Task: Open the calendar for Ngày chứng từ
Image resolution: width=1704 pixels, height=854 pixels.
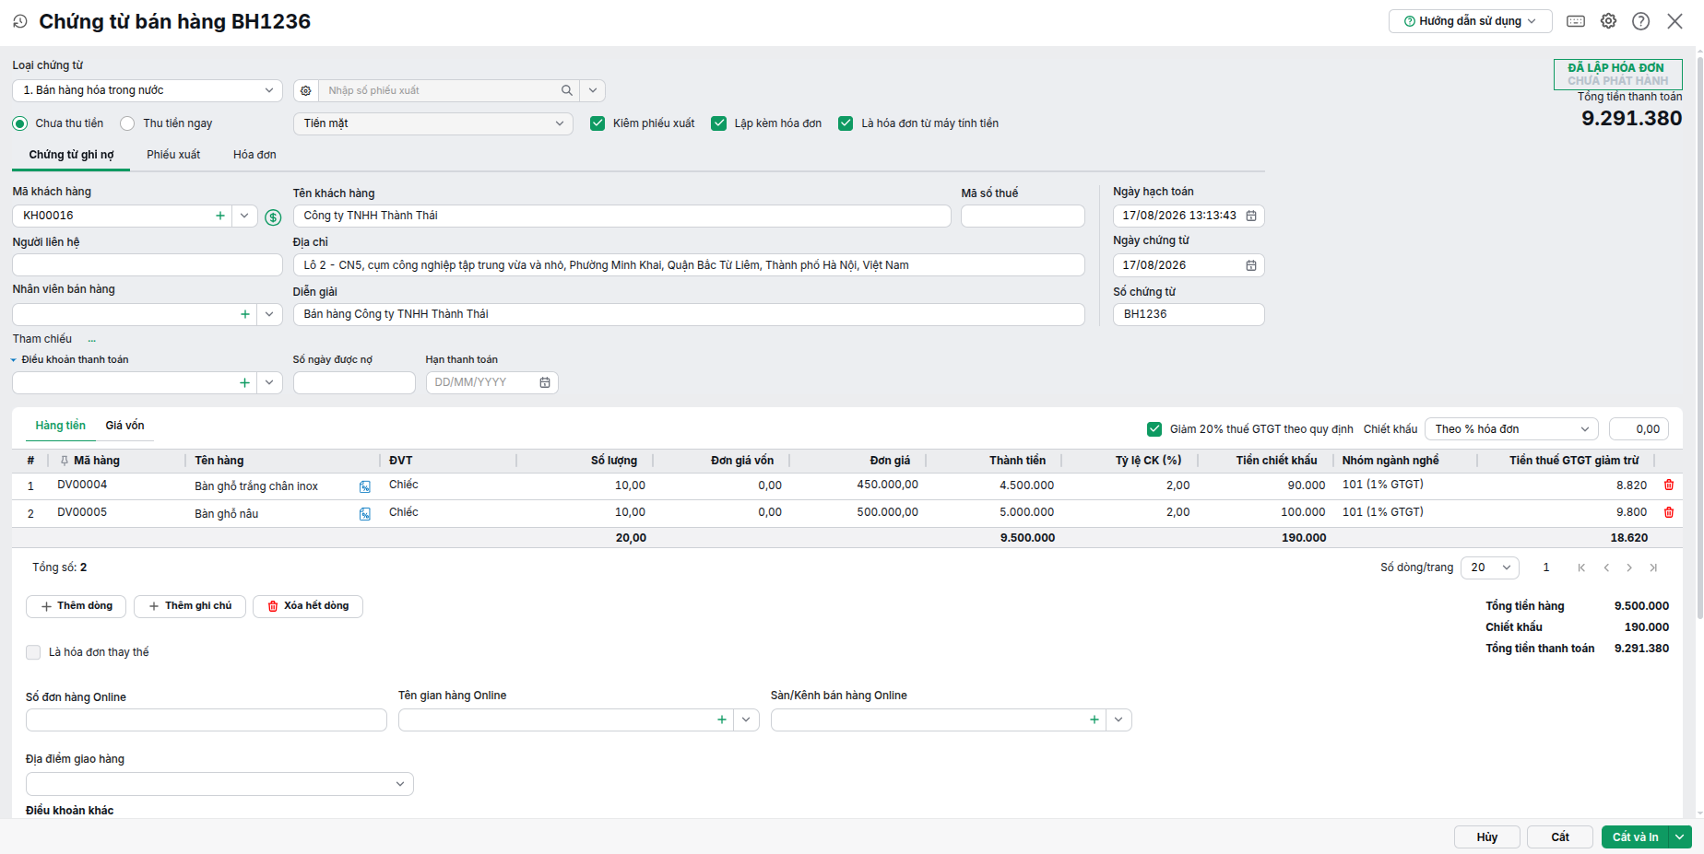Action: [x=1251, y=265]
